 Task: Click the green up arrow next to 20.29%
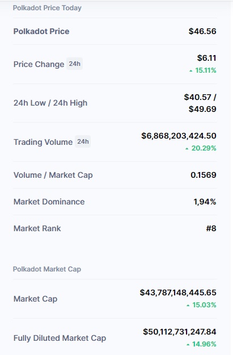187,149
